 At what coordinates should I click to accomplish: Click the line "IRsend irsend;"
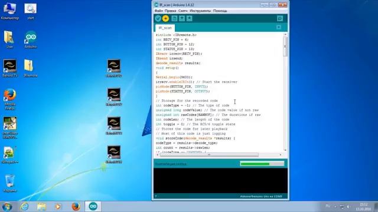point(170,58)
